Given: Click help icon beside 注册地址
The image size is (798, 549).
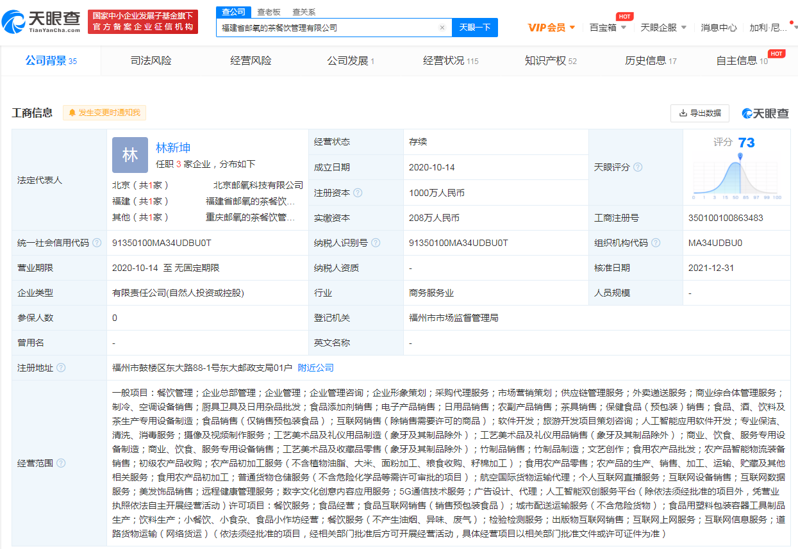Looking at the screenshot, I should coord(61,368).
